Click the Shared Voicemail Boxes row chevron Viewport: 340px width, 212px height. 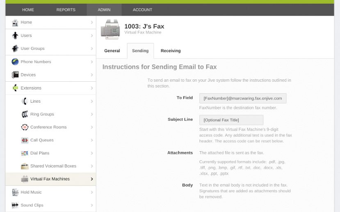92,166
